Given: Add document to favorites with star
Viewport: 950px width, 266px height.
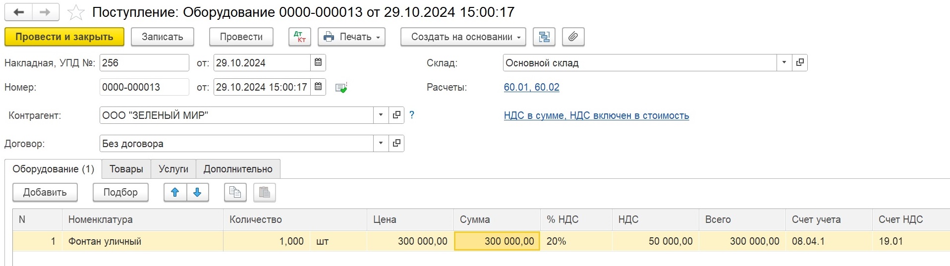Looking at the screenshot, I should click(76, 12).
